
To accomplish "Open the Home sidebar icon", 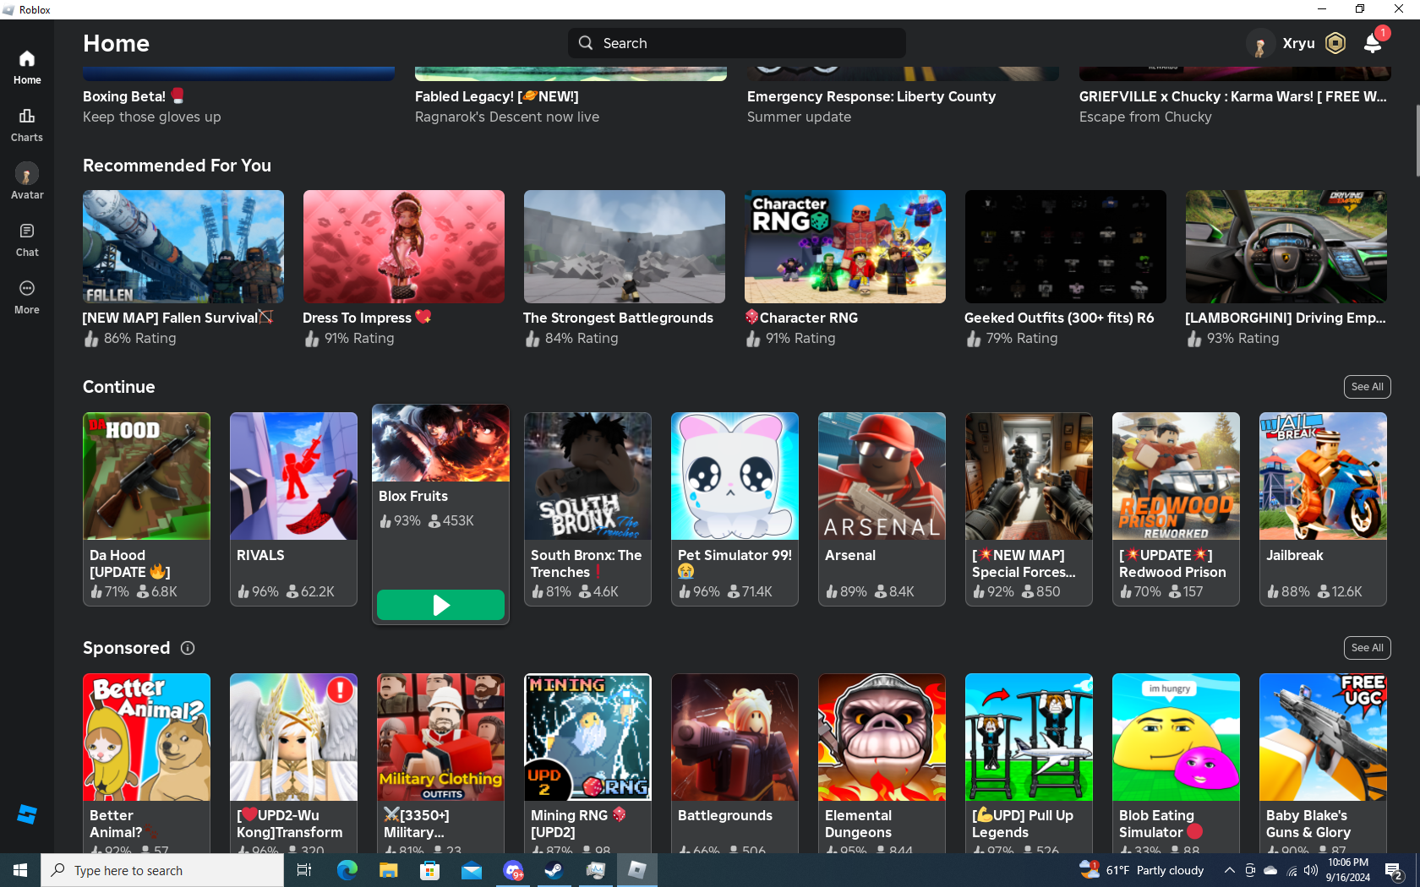I will [27, 67].
